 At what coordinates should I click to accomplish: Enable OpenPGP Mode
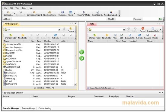pos(84,14)
